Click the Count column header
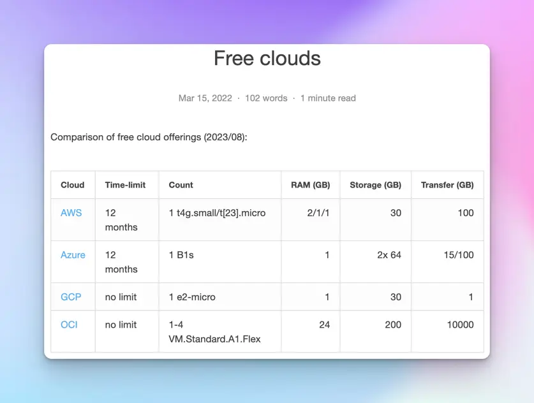Image resolution: width=534 pixels, height=403 pixels. (x=181, y=185)
